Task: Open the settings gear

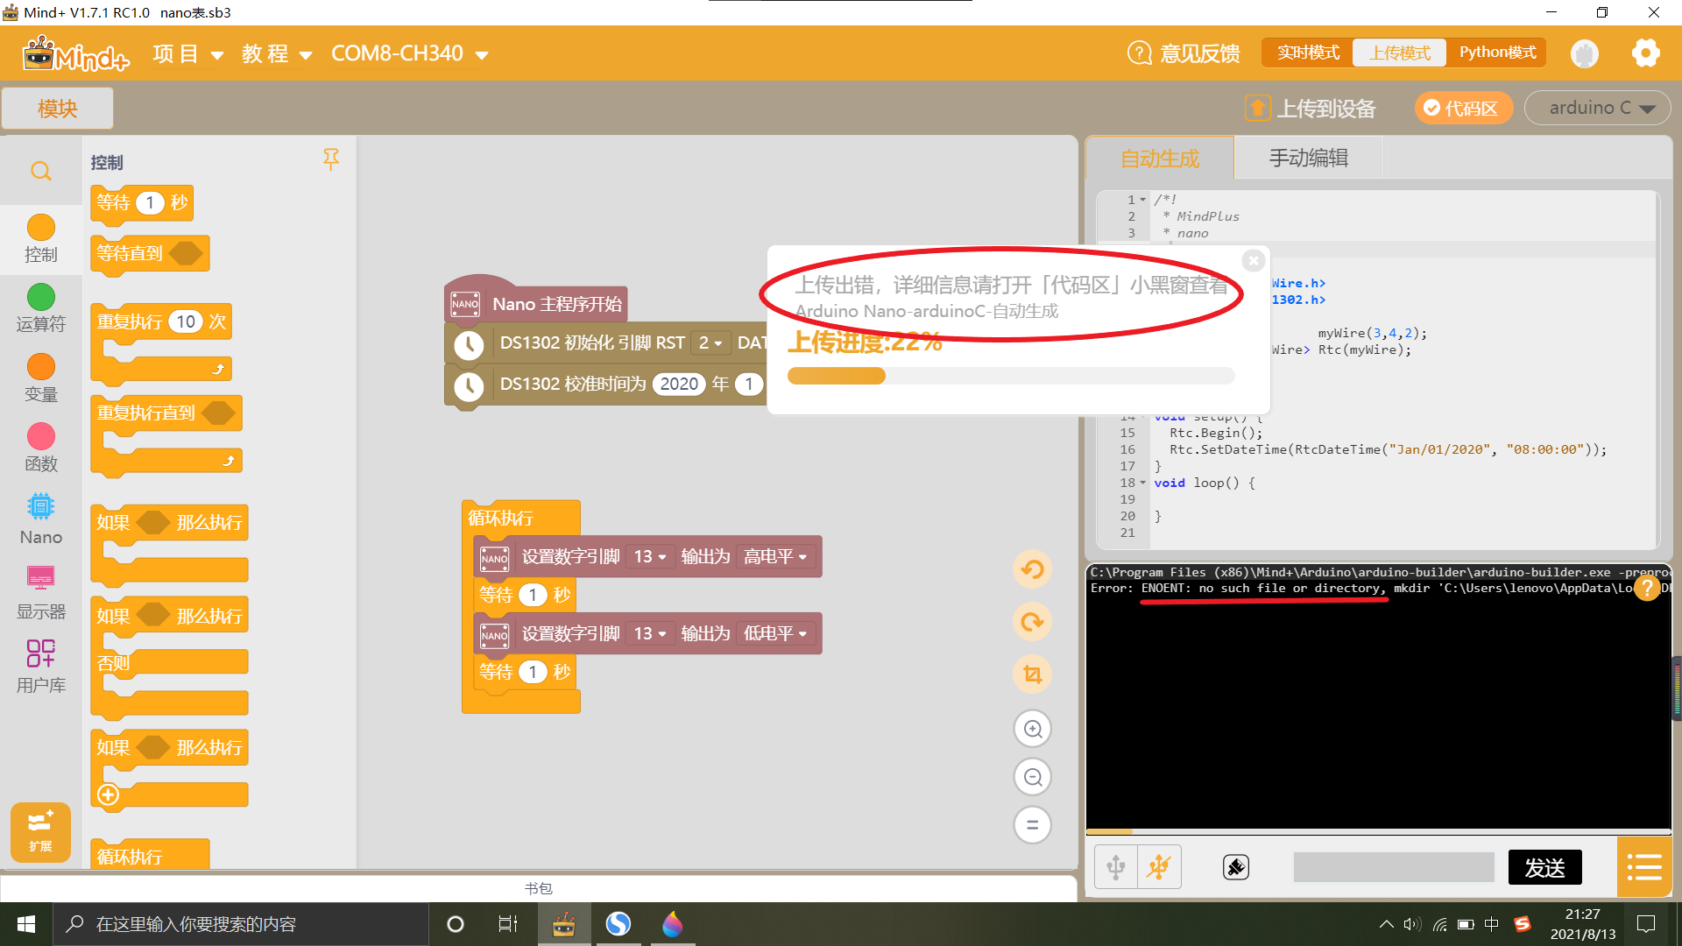Action: (x=1646, y=53)
